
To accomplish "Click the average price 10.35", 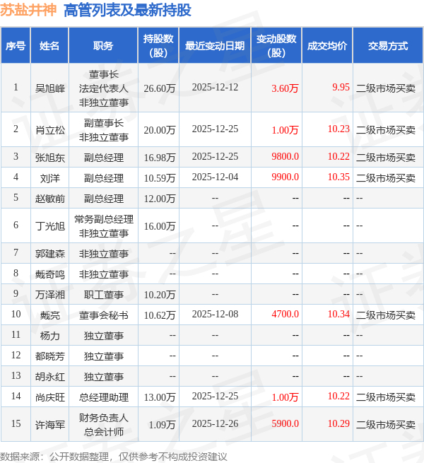I will [x=338, y=177].
